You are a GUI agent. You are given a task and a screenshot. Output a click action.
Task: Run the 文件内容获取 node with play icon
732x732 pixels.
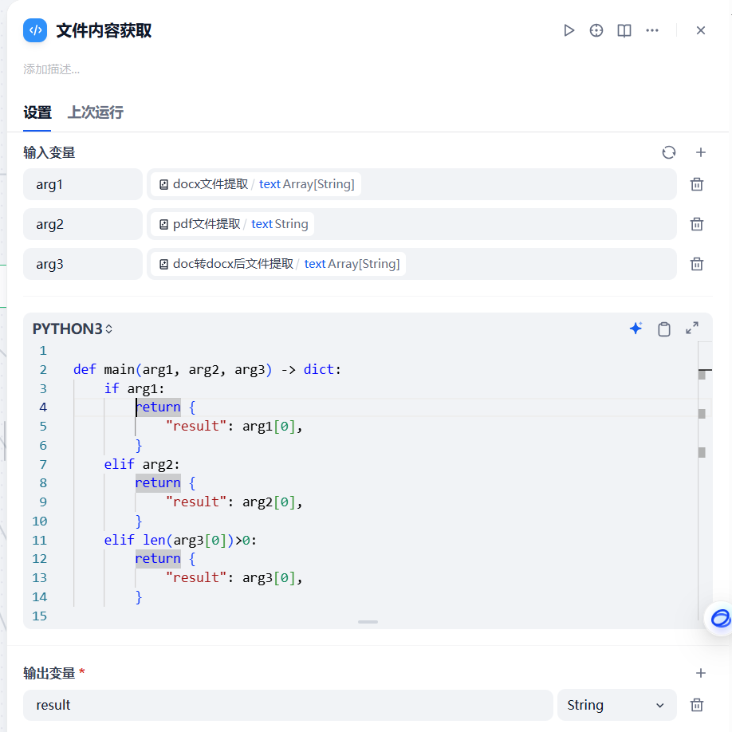tap(569, 30)
